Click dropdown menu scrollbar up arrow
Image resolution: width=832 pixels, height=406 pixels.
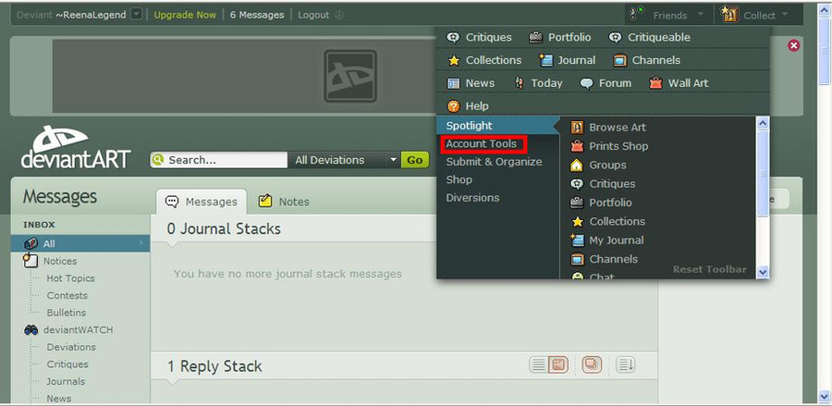(x=763, y=124)
